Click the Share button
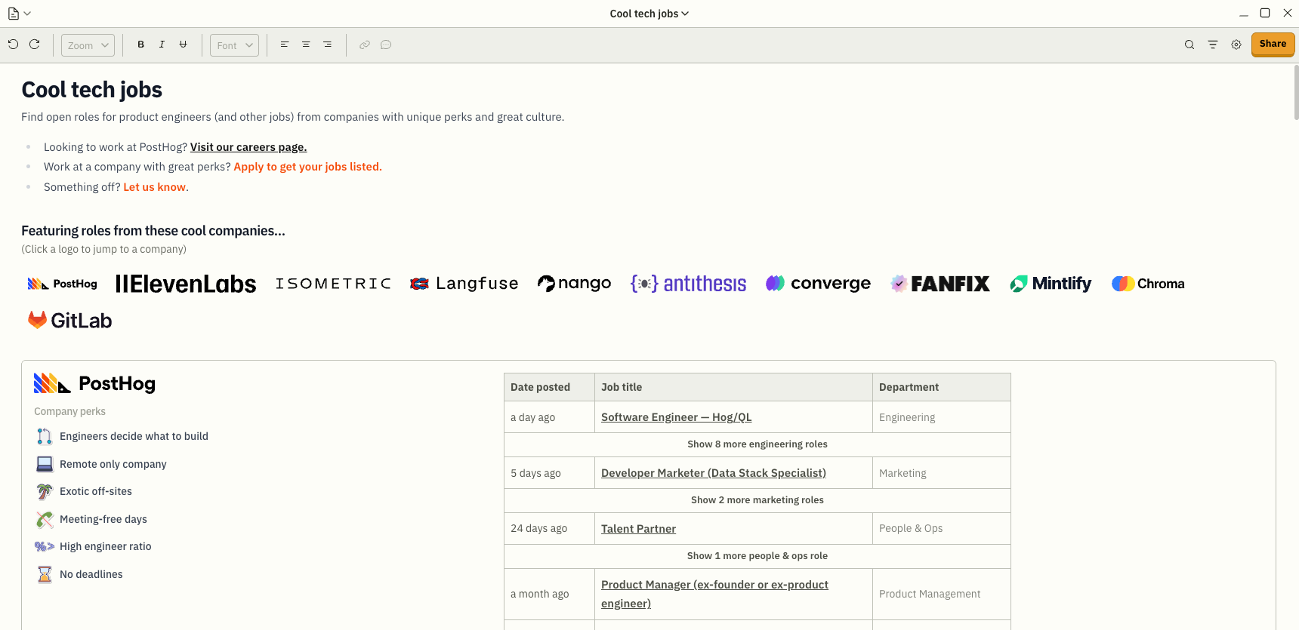Image resolution: width=1299 pixels, height=630 pixels. point(1273,44)
